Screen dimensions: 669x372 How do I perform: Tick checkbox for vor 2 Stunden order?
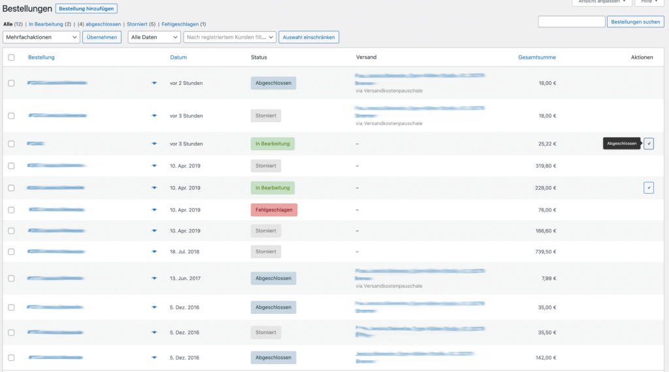pyautogui.click(x=11, y=83)
